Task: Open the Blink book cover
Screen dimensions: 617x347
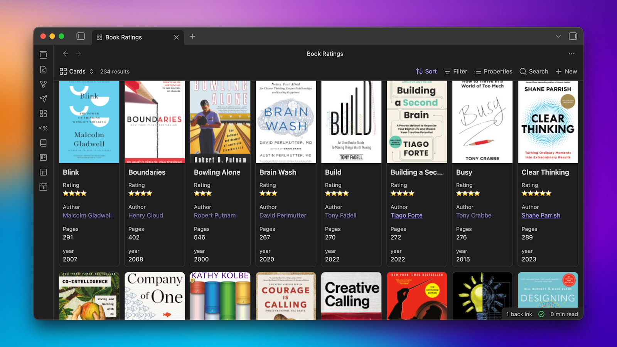Action: tap(89, 122)
